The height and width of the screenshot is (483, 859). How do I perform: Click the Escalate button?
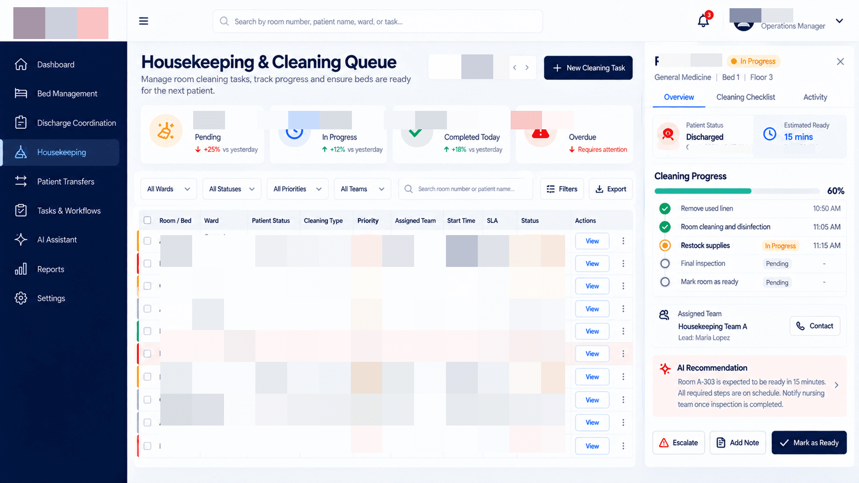pos(679,442)
